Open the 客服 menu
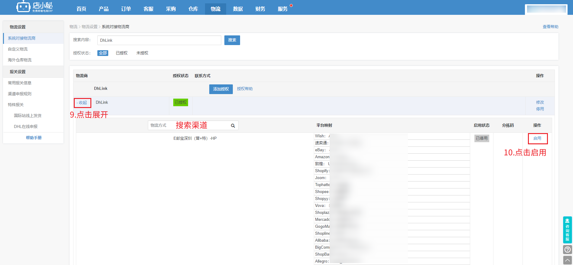Viewport: 573px width, 265px height. tap(148, 9)
